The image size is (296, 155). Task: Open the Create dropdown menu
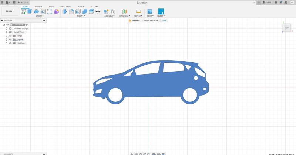(x=40, y=16)
